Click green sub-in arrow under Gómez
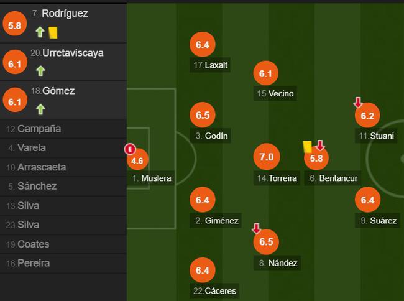This screenshot has height=301, width=404. tap(40, 109)
